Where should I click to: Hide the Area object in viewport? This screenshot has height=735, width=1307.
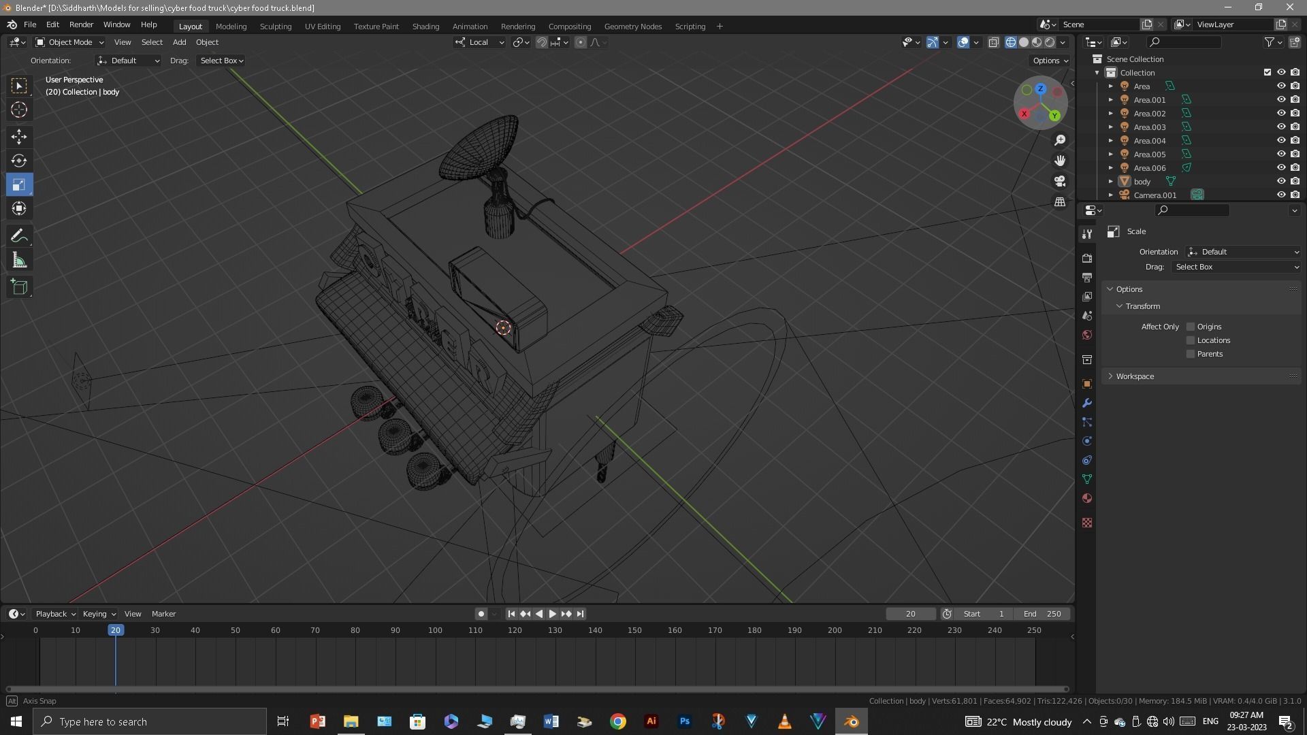[1280, 86]
